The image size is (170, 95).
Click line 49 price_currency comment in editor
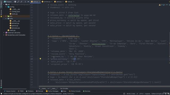coord(65,59)
